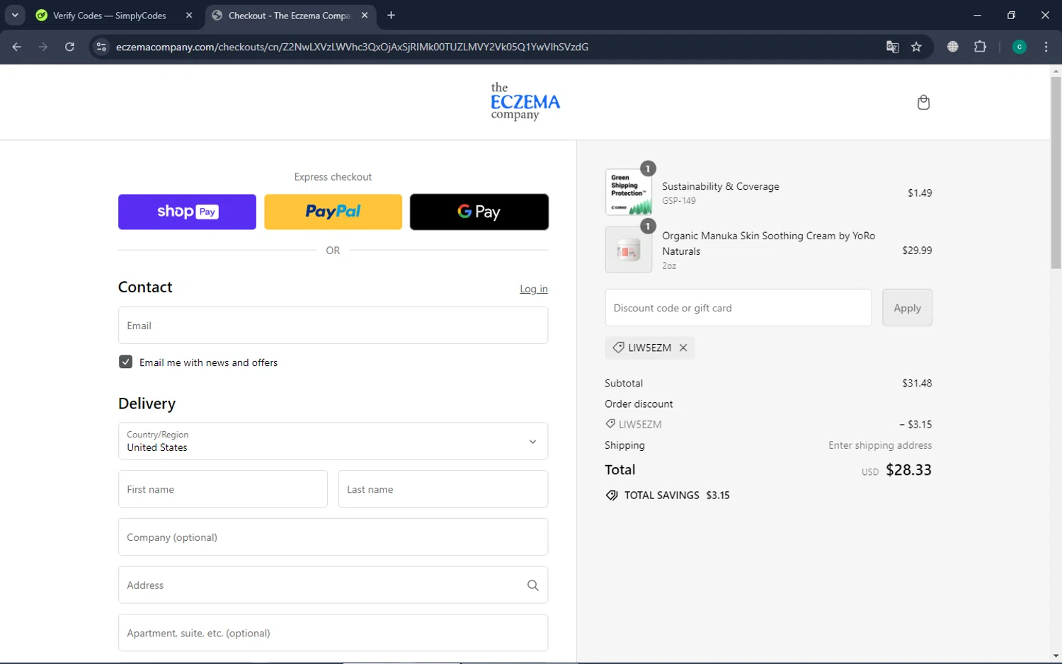Select the Checkout Eczema Company tab
Viewport: 1062px width, 664px height.
point(290,15)
